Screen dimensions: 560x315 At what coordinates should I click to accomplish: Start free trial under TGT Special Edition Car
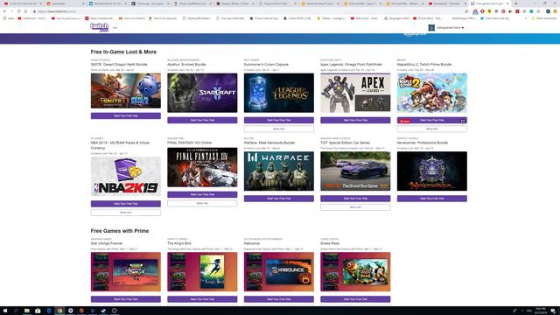[355, 199]
